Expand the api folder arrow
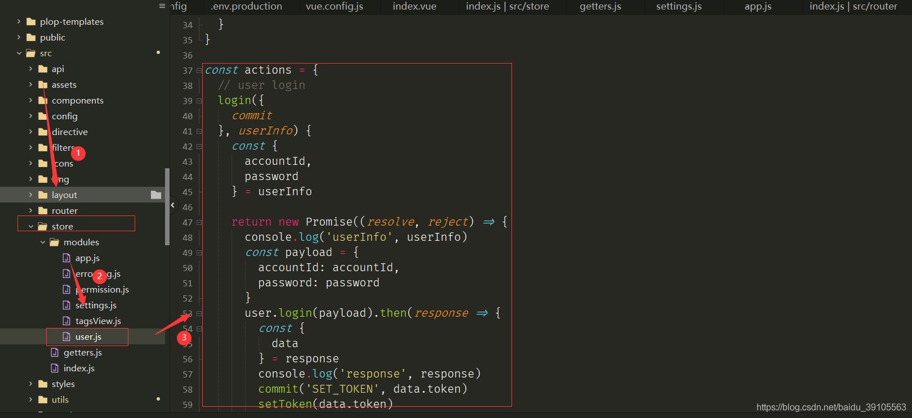The width and height of the screenshot is (912, 418). [30, 69]
